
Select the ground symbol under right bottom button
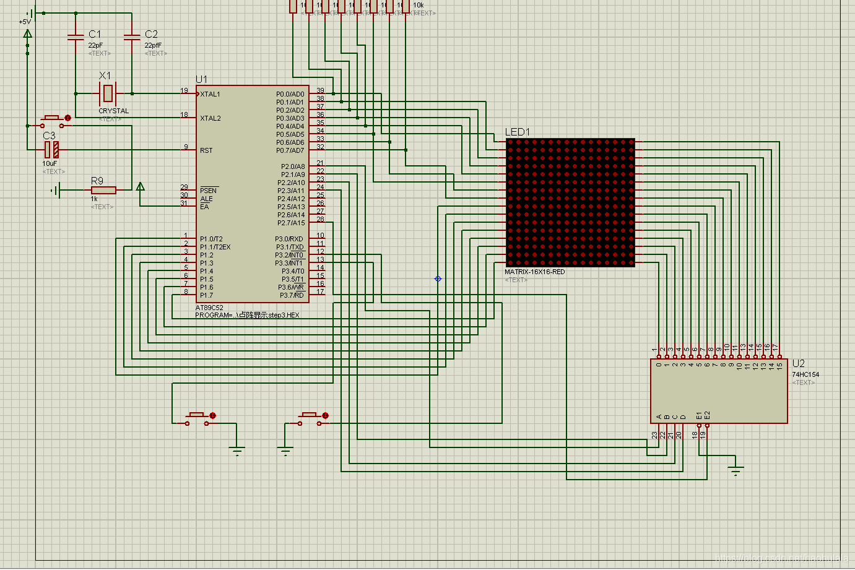[x=285, y=450]
